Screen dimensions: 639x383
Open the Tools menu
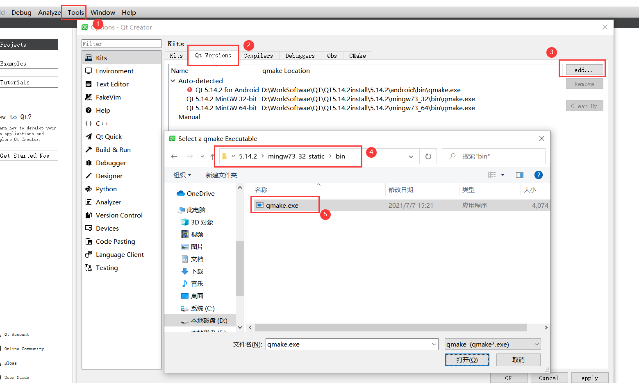click(x=74, y=12)
